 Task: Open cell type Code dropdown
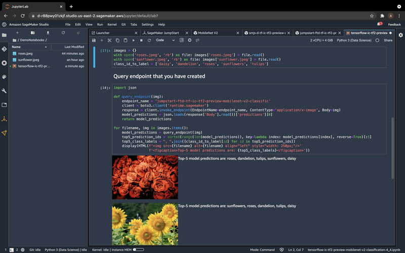(166, 40)
